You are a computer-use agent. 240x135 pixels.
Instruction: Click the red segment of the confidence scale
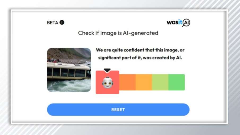click(107, 82)
